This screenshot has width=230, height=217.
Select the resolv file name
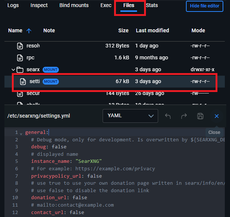pos(33,46)
